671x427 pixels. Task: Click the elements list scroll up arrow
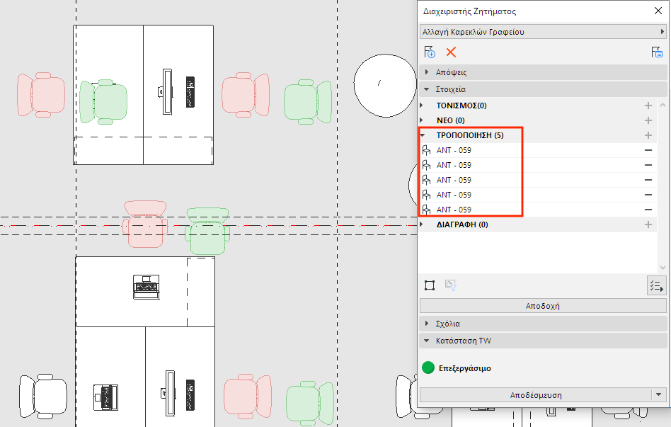(x=663, y=105)
